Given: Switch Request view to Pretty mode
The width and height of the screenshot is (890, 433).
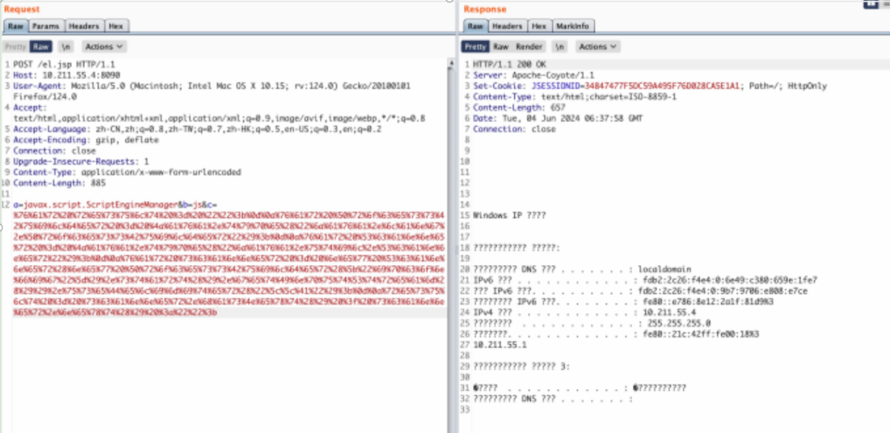Looking at the screenshot, I should tap(16, 47).
